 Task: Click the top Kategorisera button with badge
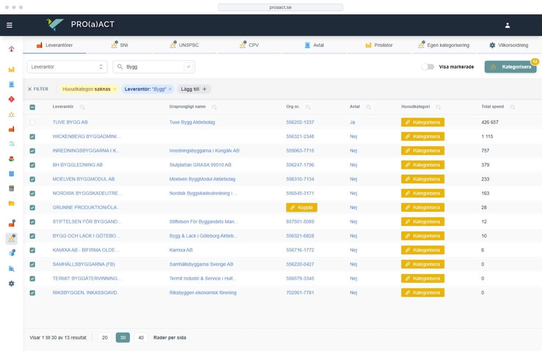(510, 67)
